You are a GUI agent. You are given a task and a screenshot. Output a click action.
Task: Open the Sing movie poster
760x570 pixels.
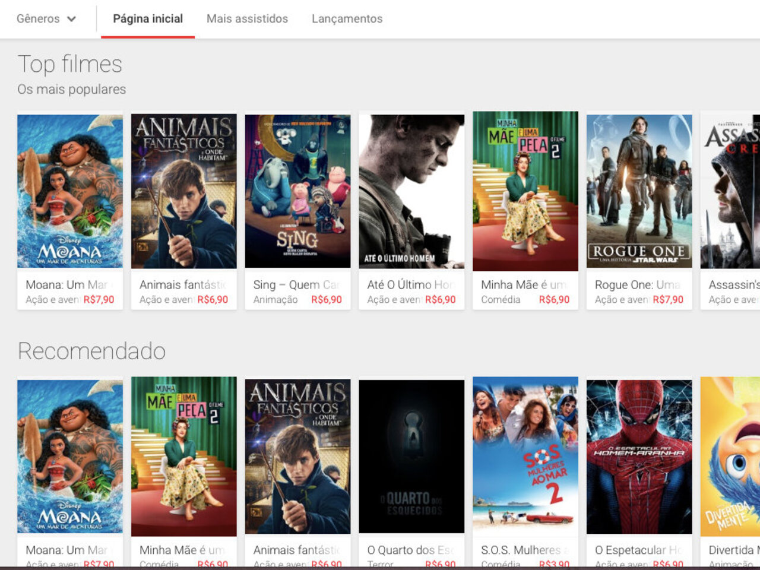297,191
